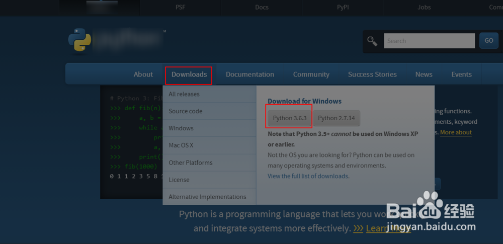The image size is (503, 244).
Task: Select Source code in Downloads submenu
Action: click(209, 111)
